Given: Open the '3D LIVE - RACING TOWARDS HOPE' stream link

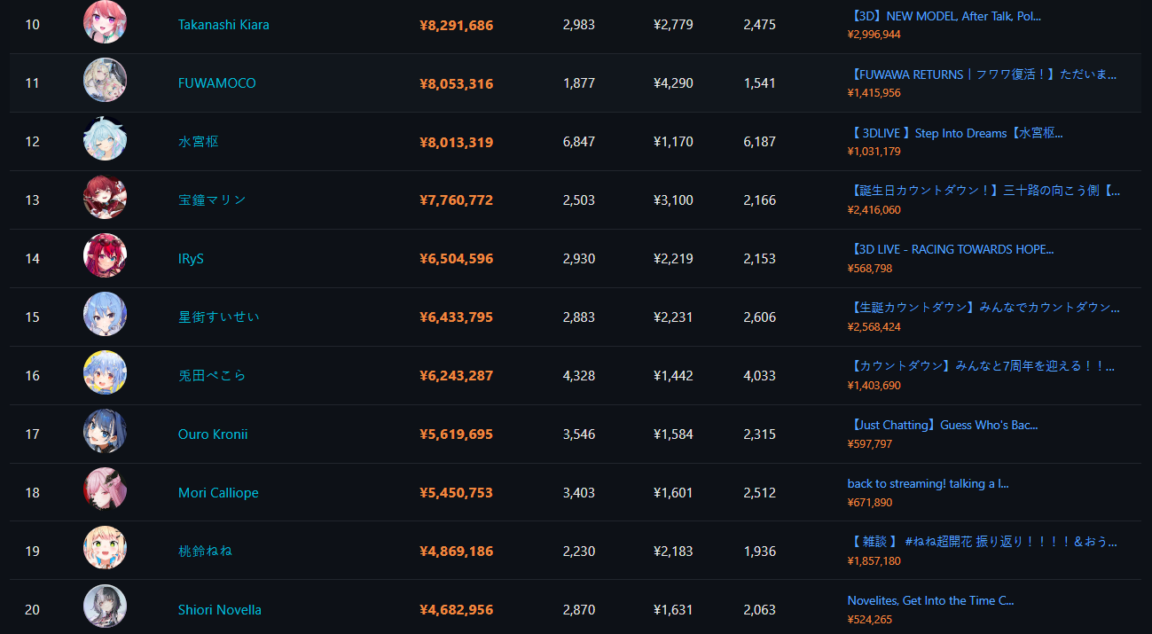Looking at the screenshot, I should (951, 249).
